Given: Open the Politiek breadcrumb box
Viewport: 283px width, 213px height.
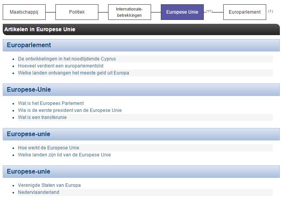Looking at the screenshot, I should pos(77,12).
